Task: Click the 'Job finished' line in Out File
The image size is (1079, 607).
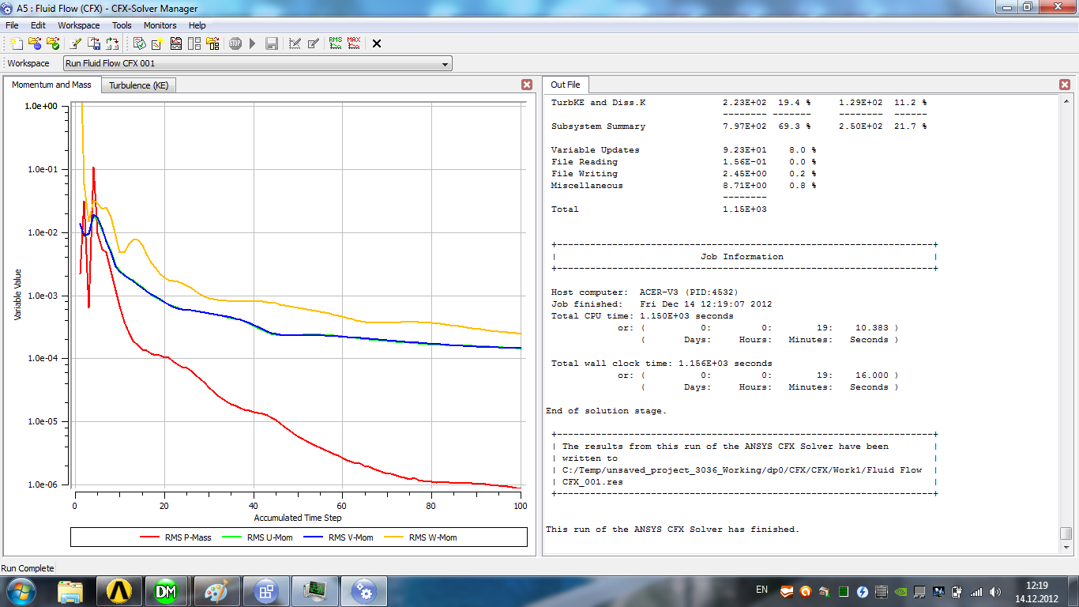Action: point(662,304)
